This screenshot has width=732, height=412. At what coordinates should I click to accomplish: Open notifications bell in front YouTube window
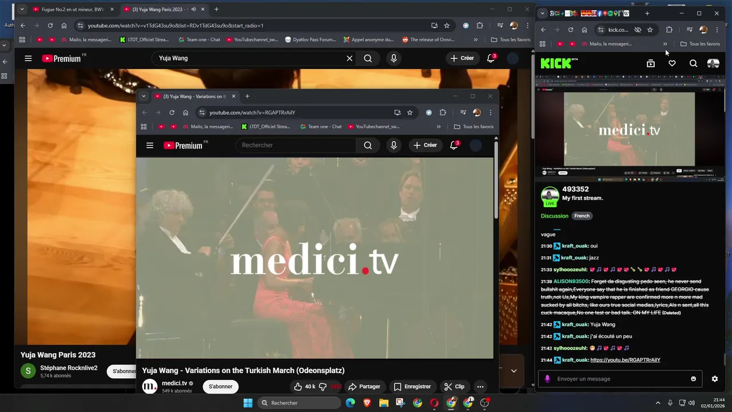tap(454, 145)
